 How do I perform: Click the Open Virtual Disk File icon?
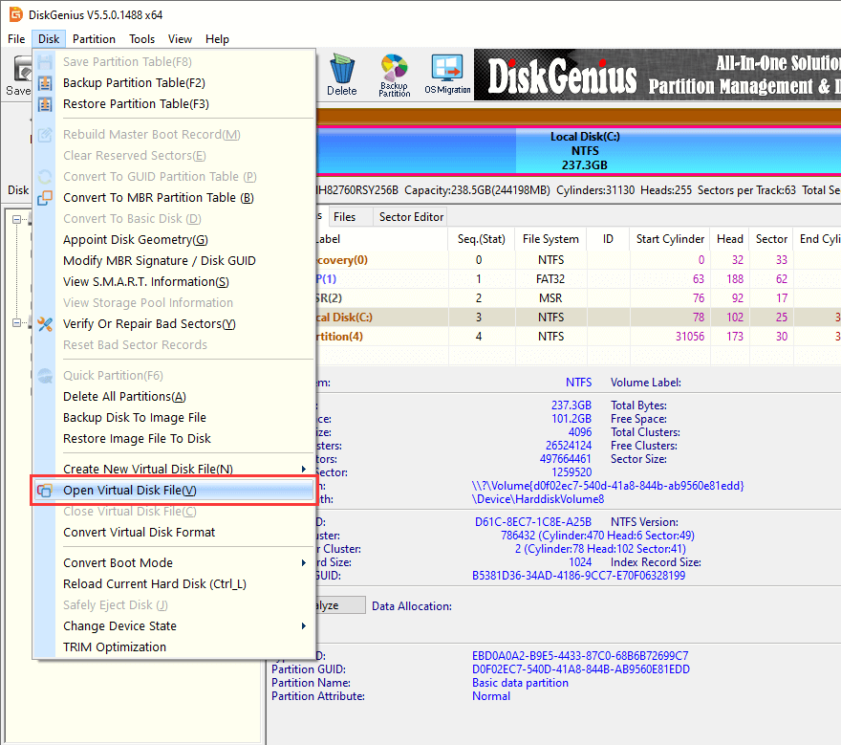click(x=45, y=491)
